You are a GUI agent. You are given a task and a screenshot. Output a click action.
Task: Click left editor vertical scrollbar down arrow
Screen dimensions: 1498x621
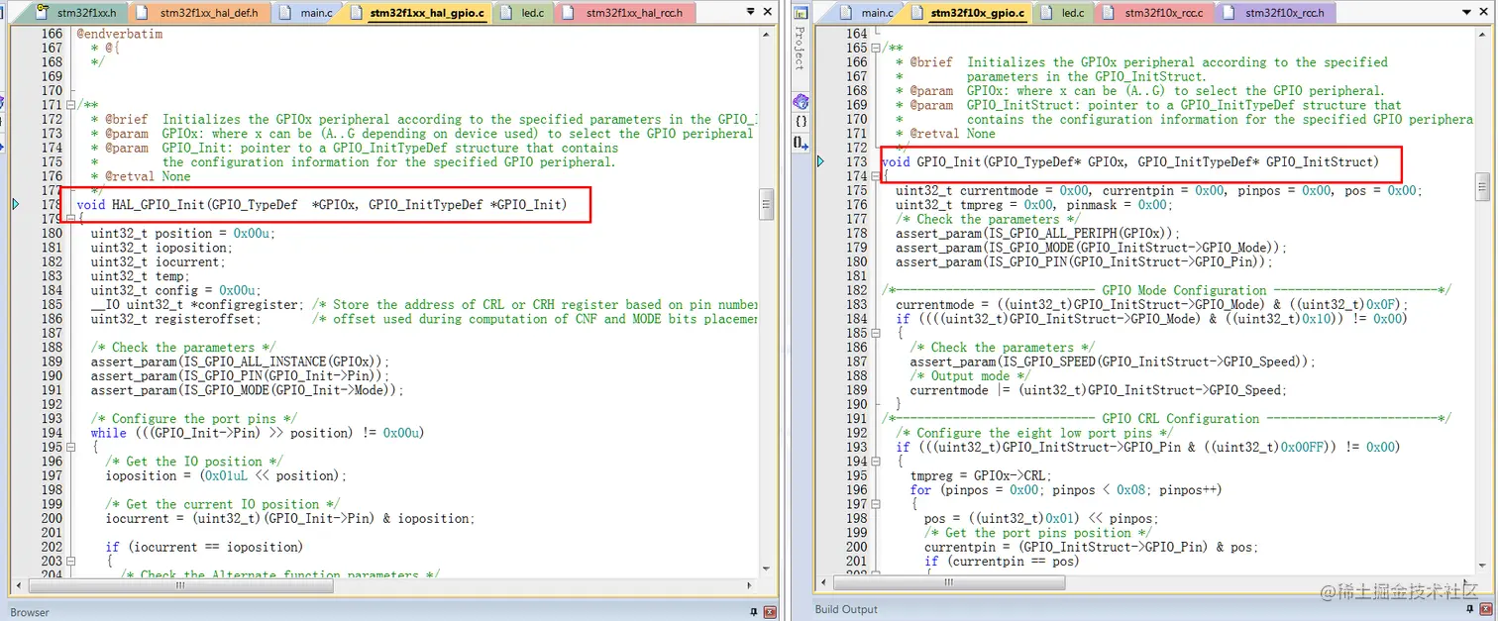click(x=766, y=570)
